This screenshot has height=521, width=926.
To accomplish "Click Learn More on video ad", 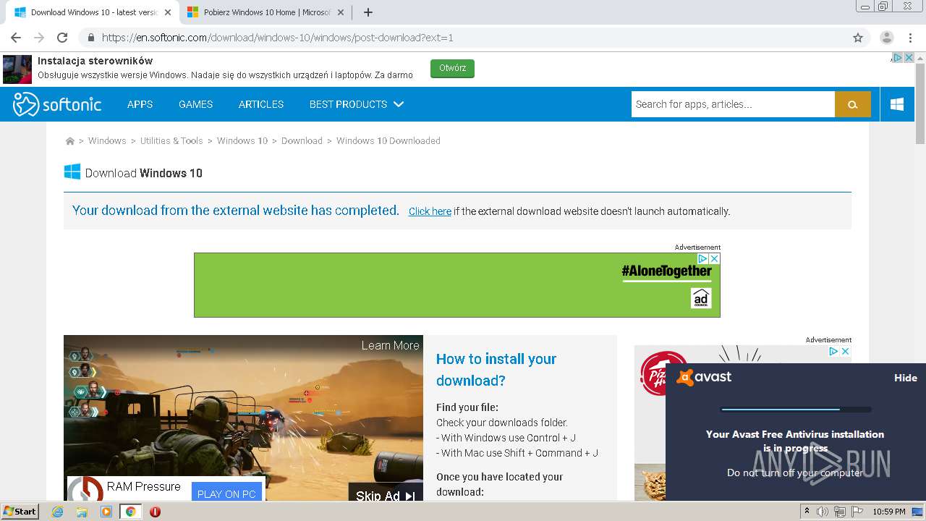I will pos(390,345).
